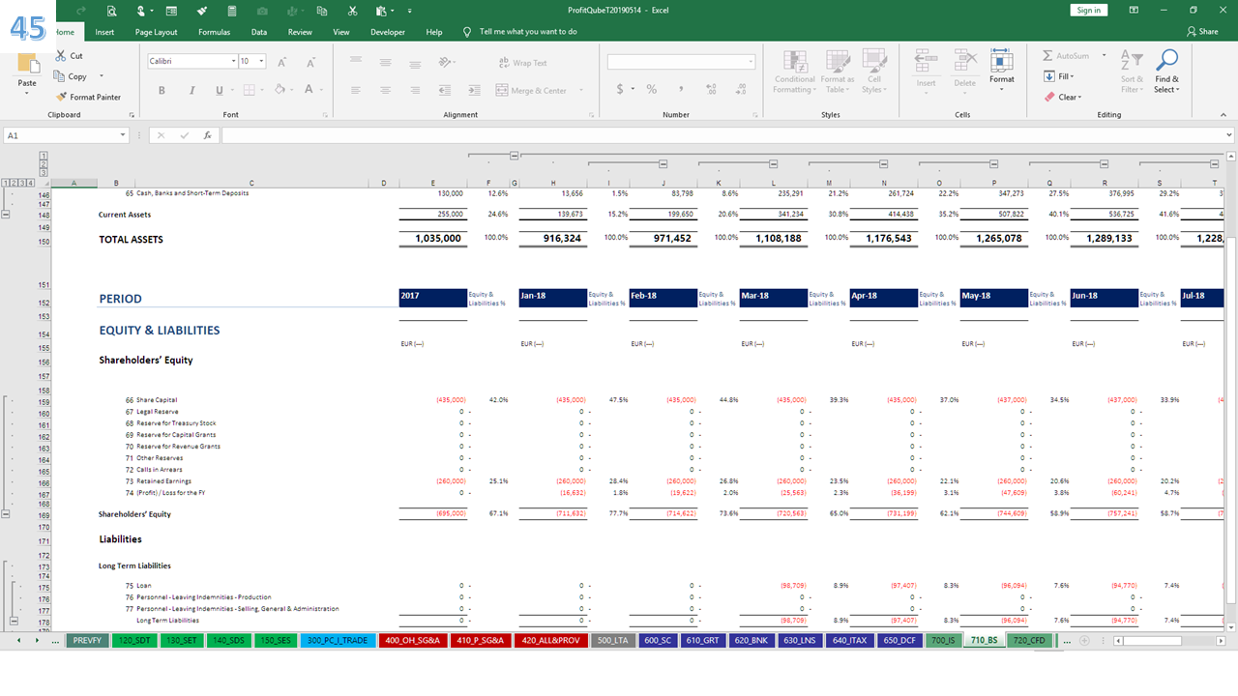Click Merge & Center button
1238x696 pixels.
click(x=531, y=91)
